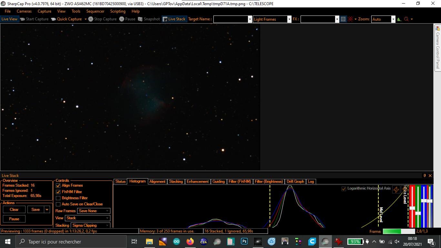Open the File menu

coord(8,11)
